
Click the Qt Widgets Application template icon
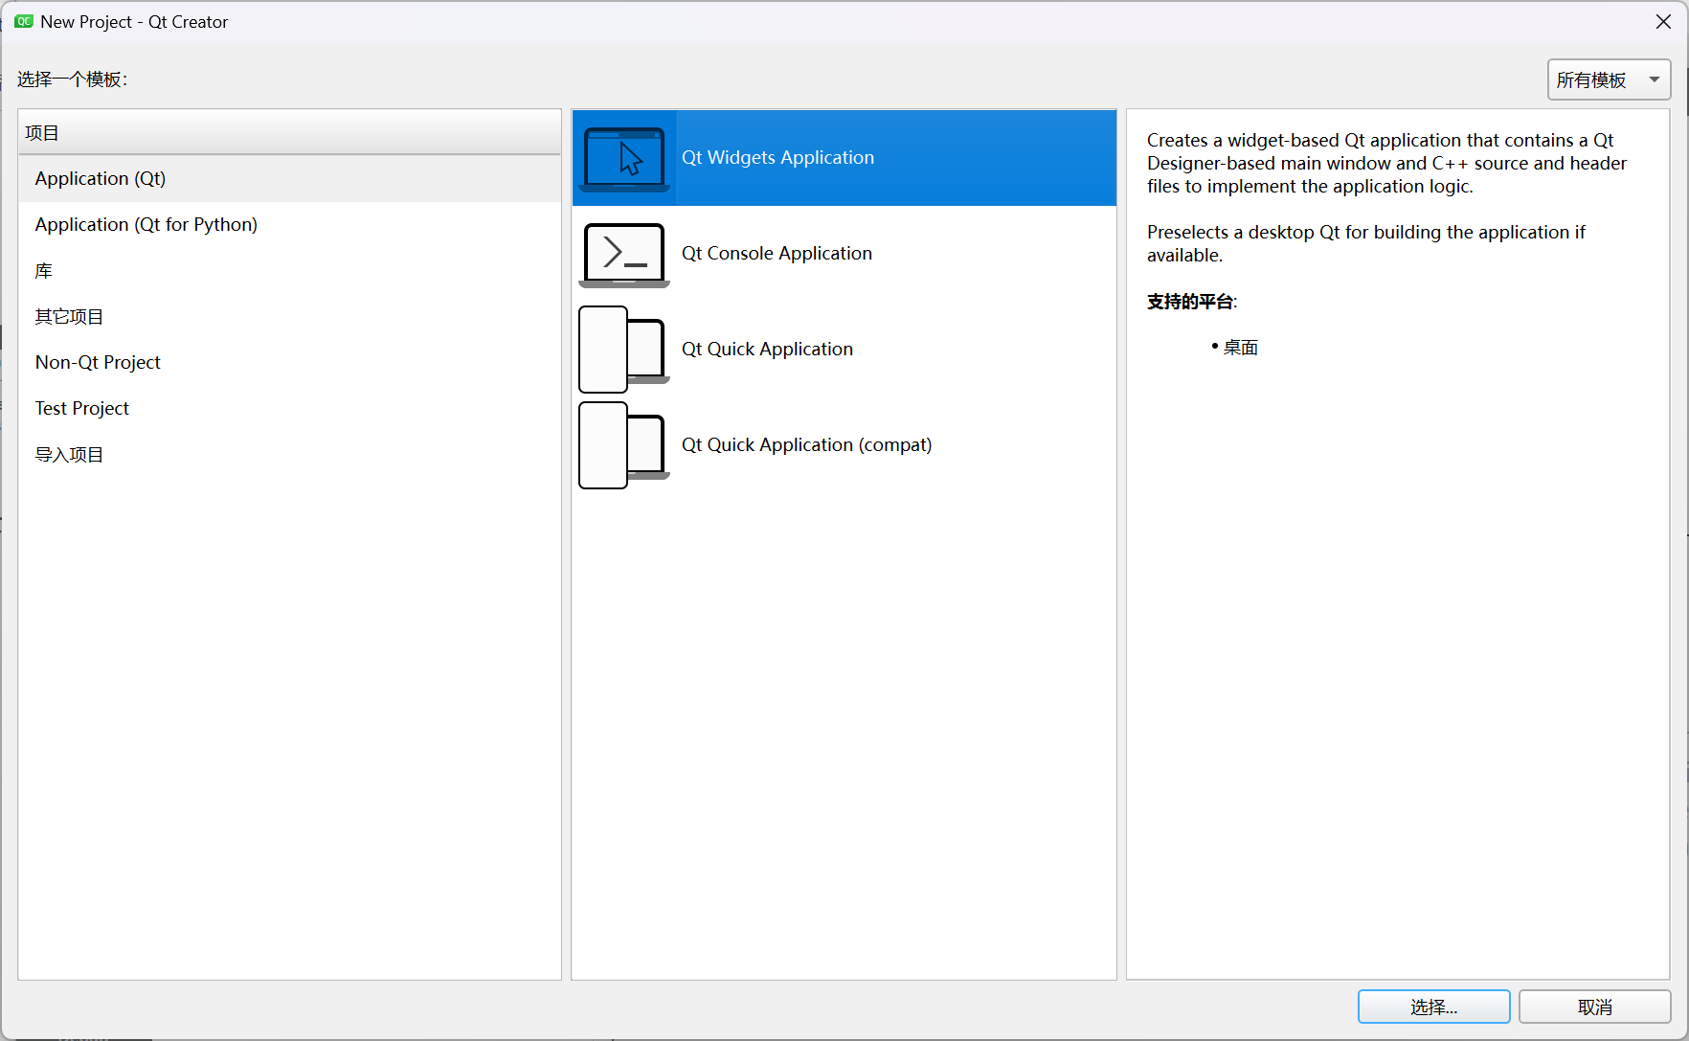click(x=624, y=159)
